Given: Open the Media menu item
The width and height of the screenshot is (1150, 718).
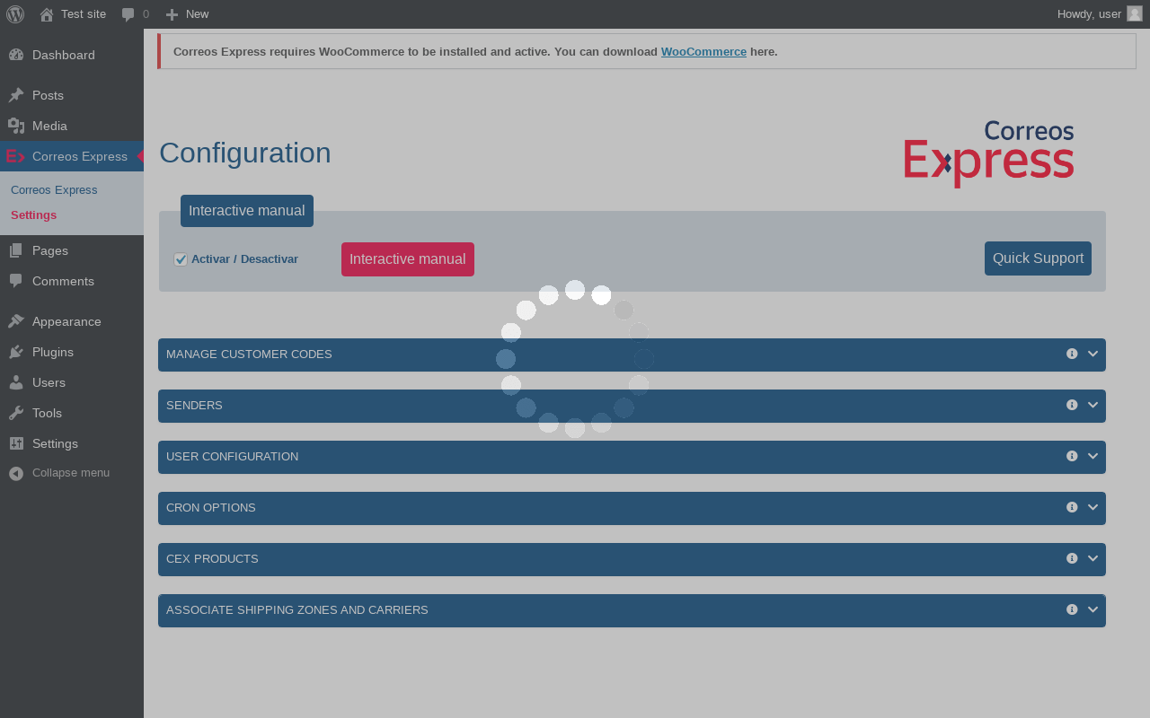Looking at the screenshot, I should [72, 126].
